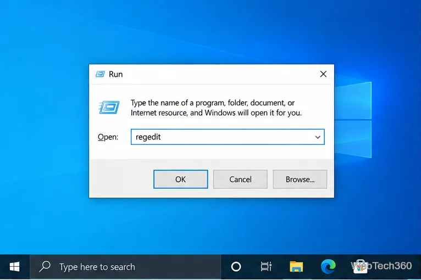This screenshot has height=280, width=421.
Task: Open the Windows Start menu
Action: pos(14,267)
